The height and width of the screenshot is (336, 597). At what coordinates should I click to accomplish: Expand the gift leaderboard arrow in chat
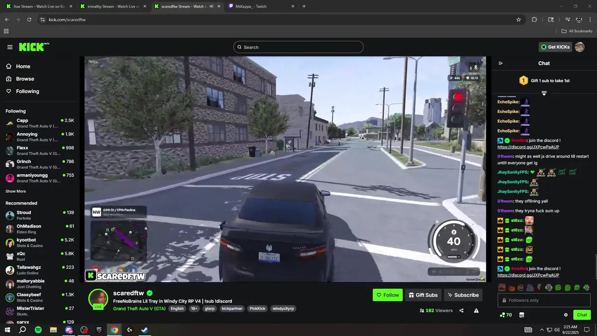[544, 93]
